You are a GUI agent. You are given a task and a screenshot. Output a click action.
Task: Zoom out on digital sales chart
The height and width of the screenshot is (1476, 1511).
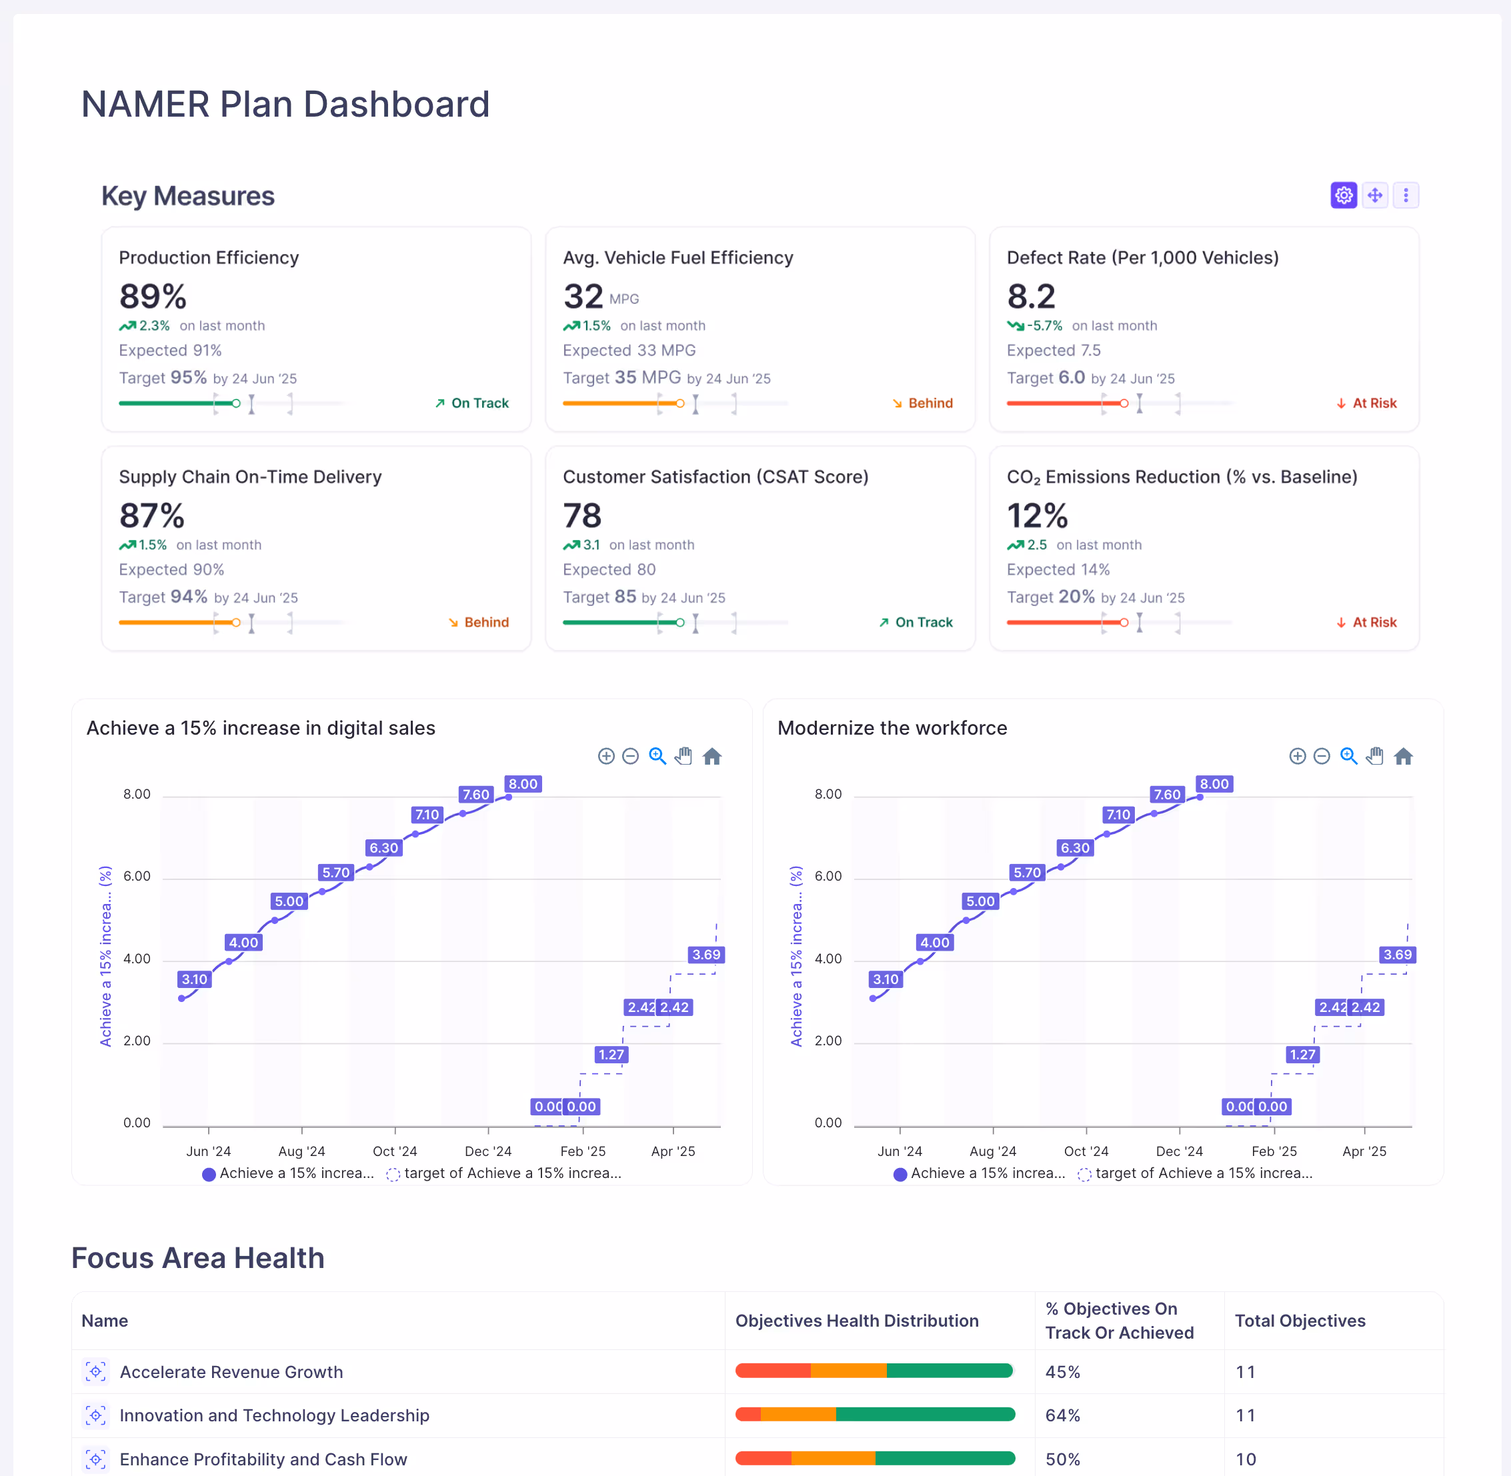point(630,756)
